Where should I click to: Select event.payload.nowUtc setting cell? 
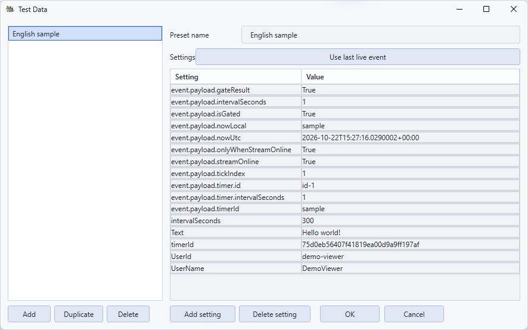click(236, 137)
